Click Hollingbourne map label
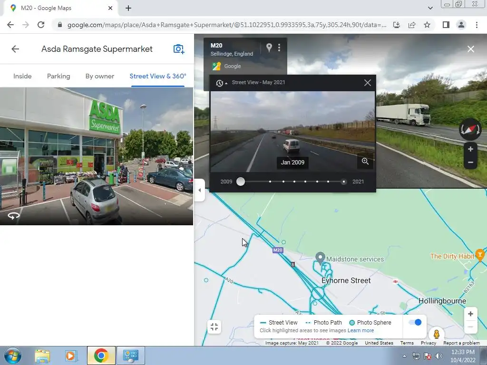Image resolution: width=487 pixels, height=365 pixels. point(442,301)
